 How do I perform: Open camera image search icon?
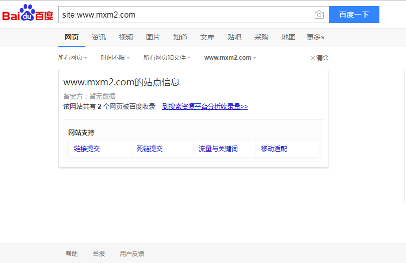(x=319, y=15)
